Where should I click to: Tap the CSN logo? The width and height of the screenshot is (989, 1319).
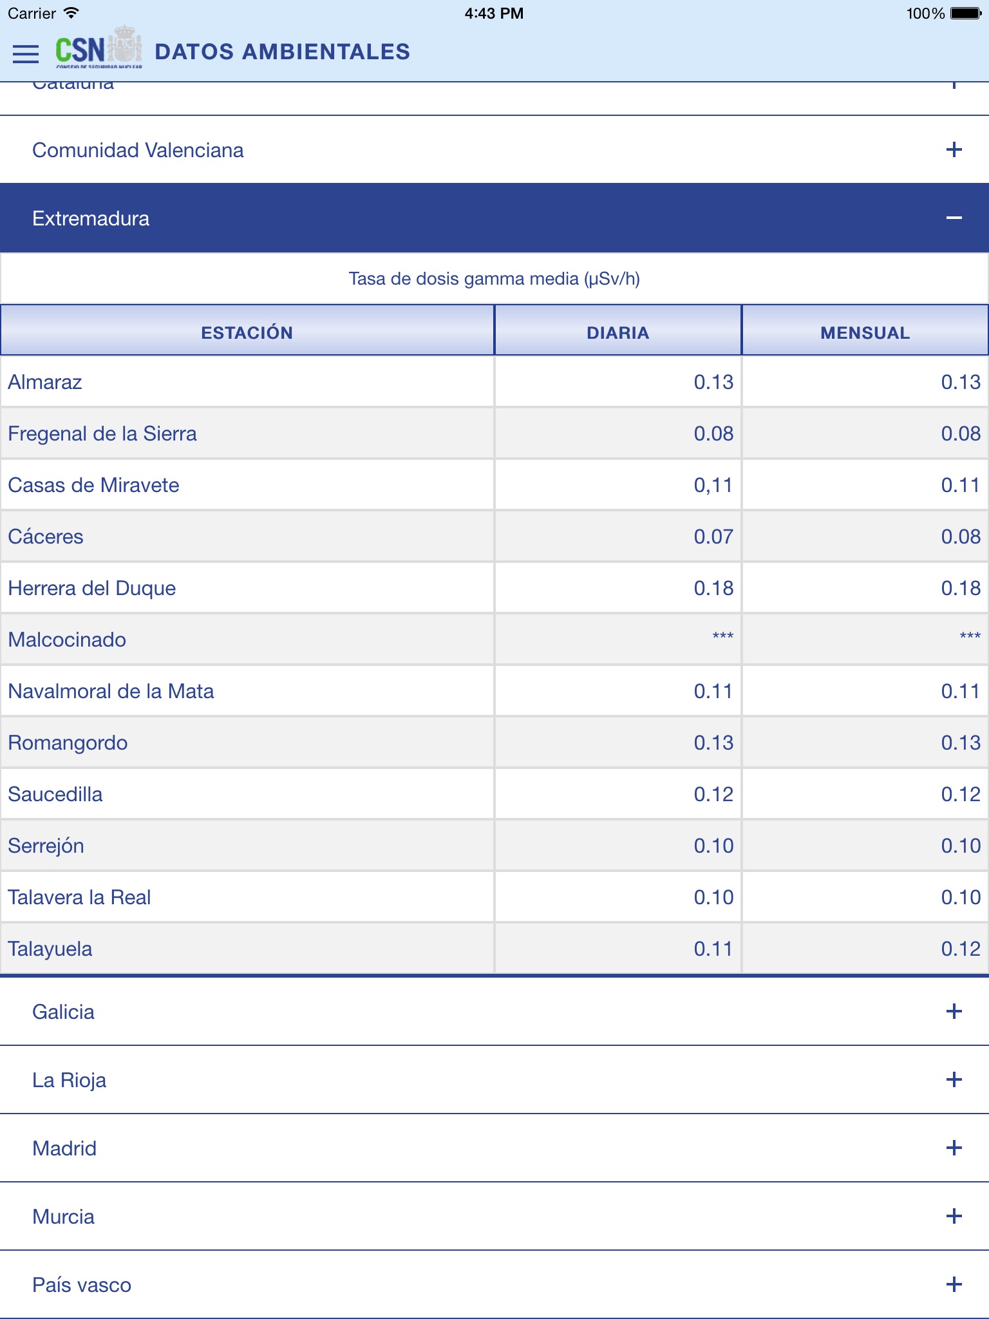pyautogui.click(x=98, y=48)
